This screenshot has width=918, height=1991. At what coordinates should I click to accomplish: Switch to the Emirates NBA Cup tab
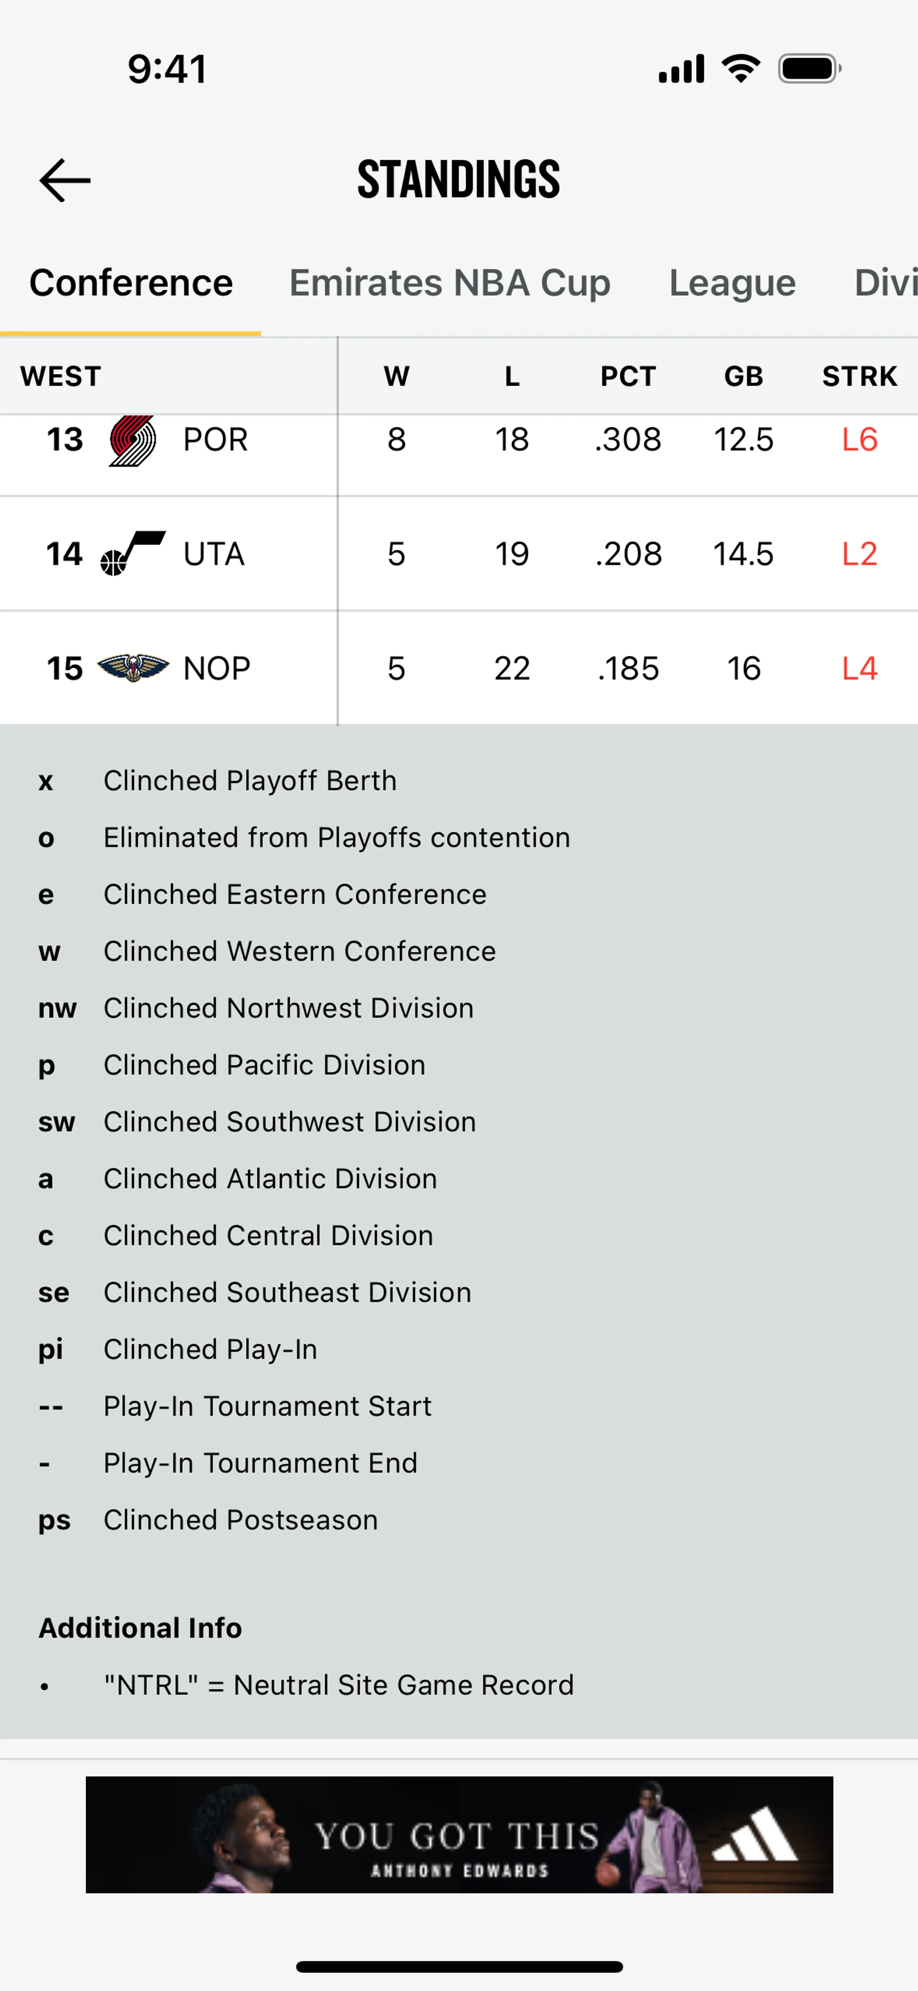450,283
